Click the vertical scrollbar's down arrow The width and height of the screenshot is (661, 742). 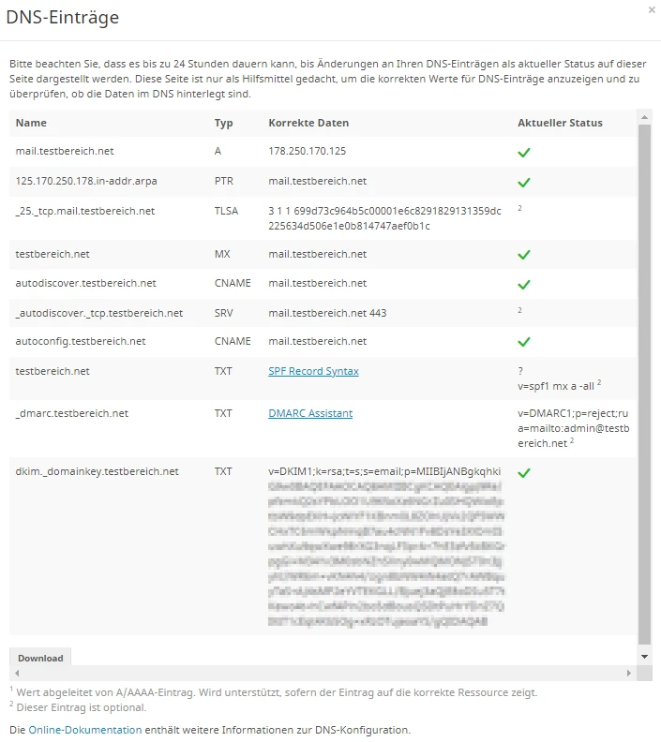pos(644,658)
